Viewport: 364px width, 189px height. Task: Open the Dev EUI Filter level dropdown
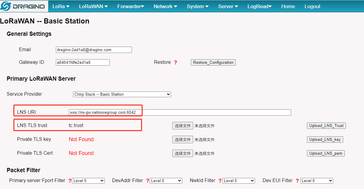point(317,181)
